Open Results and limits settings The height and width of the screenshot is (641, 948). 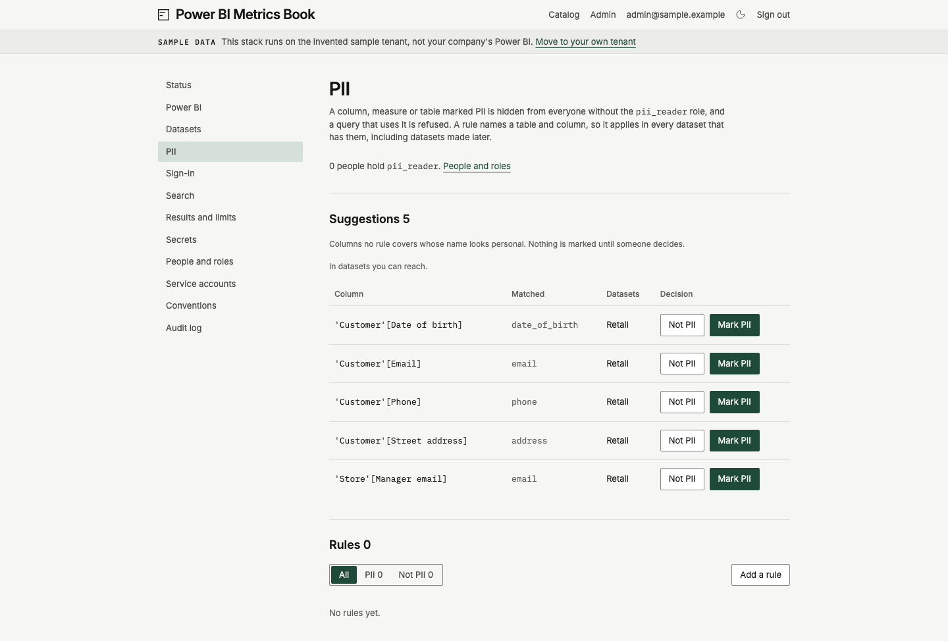click(230, 218)
